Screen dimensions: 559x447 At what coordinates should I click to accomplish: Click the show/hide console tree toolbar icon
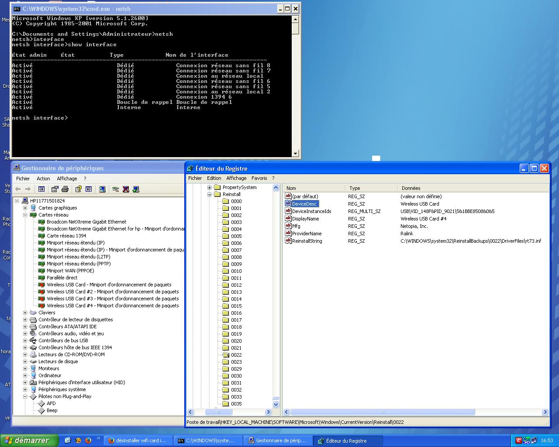41,189
